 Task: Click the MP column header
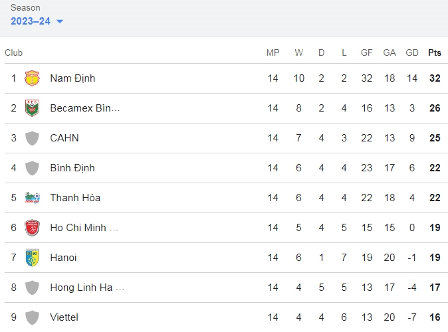pyautogui.click(x=273, y=53)
